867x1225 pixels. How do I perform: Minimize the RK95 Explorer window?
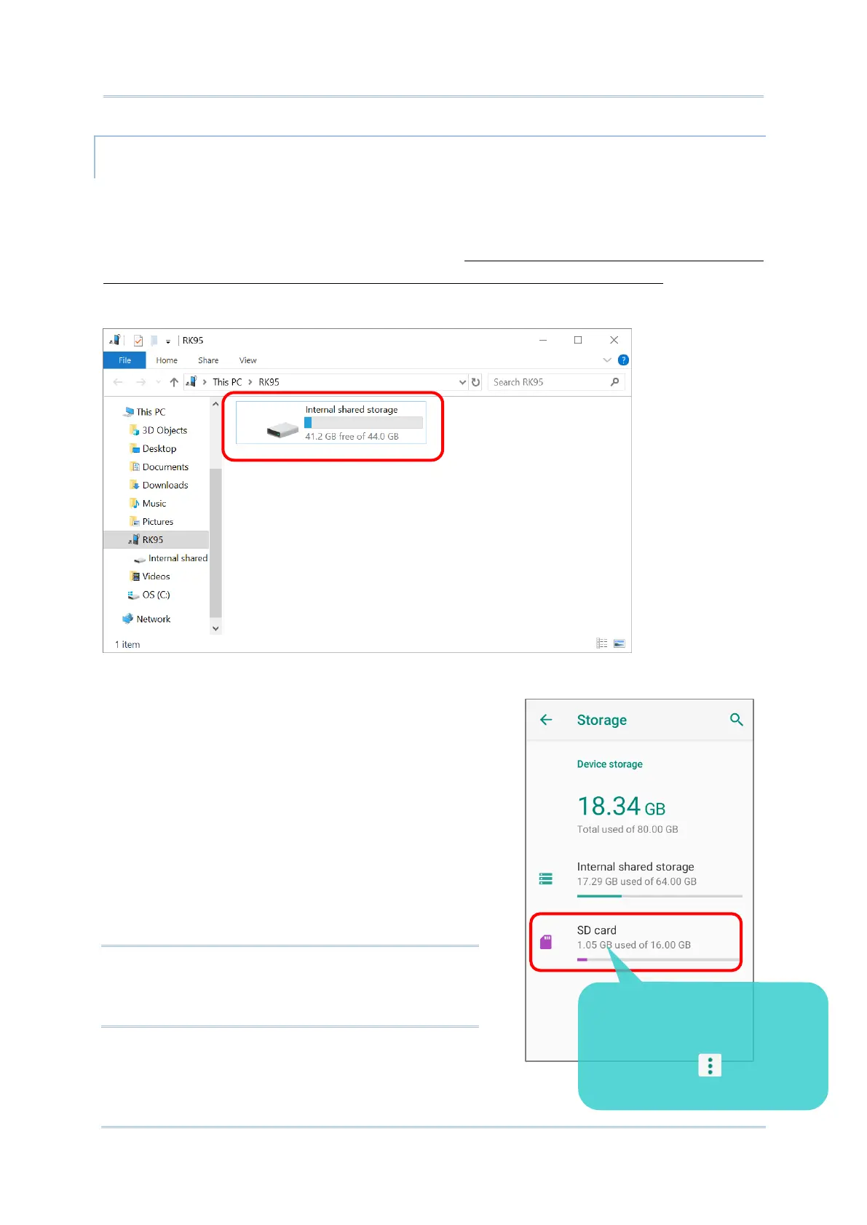[543, 340]
